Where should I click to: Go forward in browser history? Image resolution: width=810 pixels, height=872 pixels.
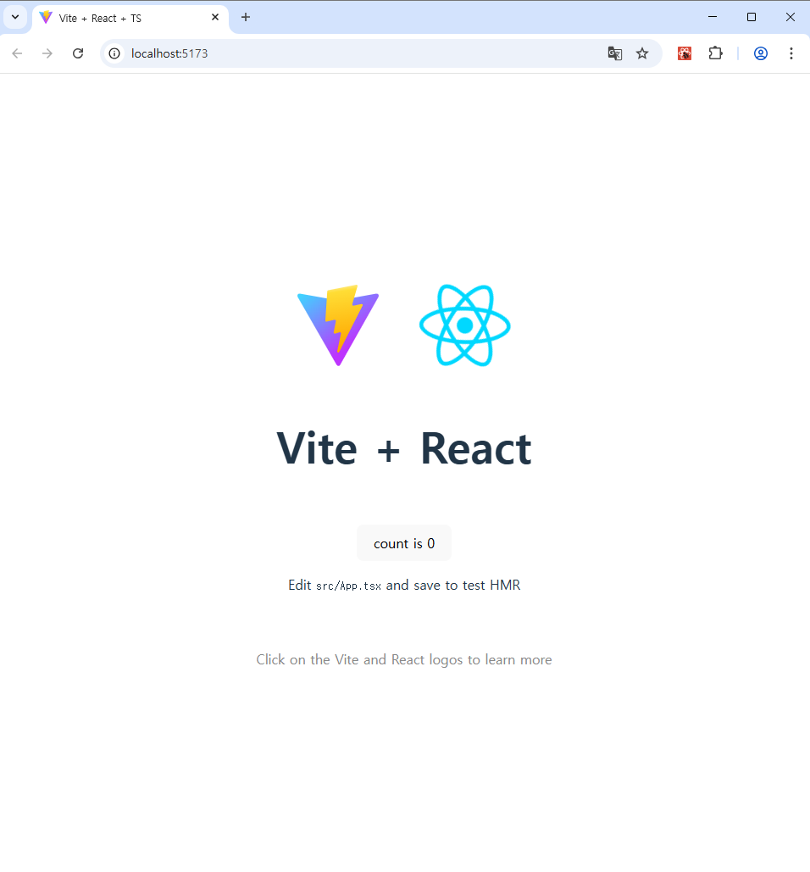click(x=47, y=53)
